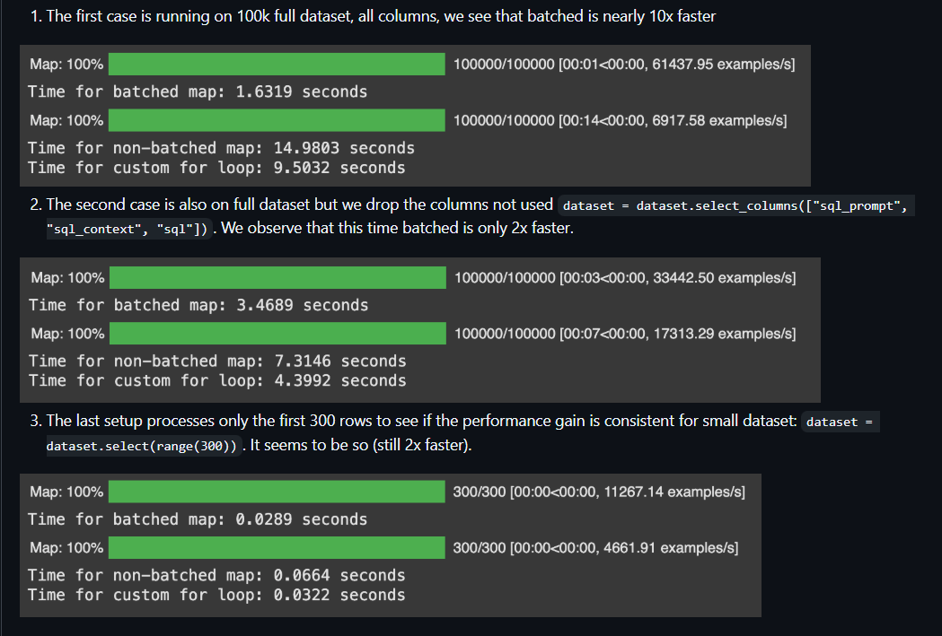Image resolution: width=942 pixels, height=636 pixels.
Task: Click the green progress bar showing 4661.91 examples/s
Action: (277, 547)
